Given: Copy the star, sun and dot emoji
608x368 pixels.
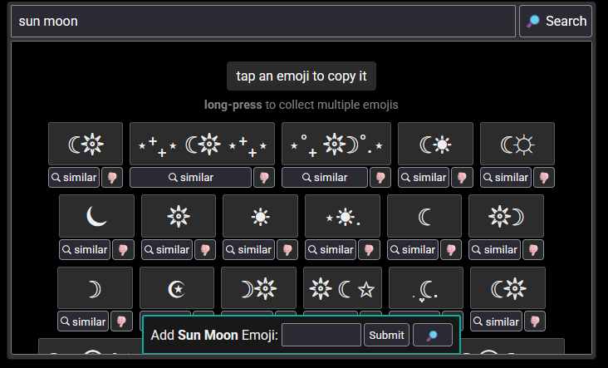Looking at the screenshot, I should point(342,216).
